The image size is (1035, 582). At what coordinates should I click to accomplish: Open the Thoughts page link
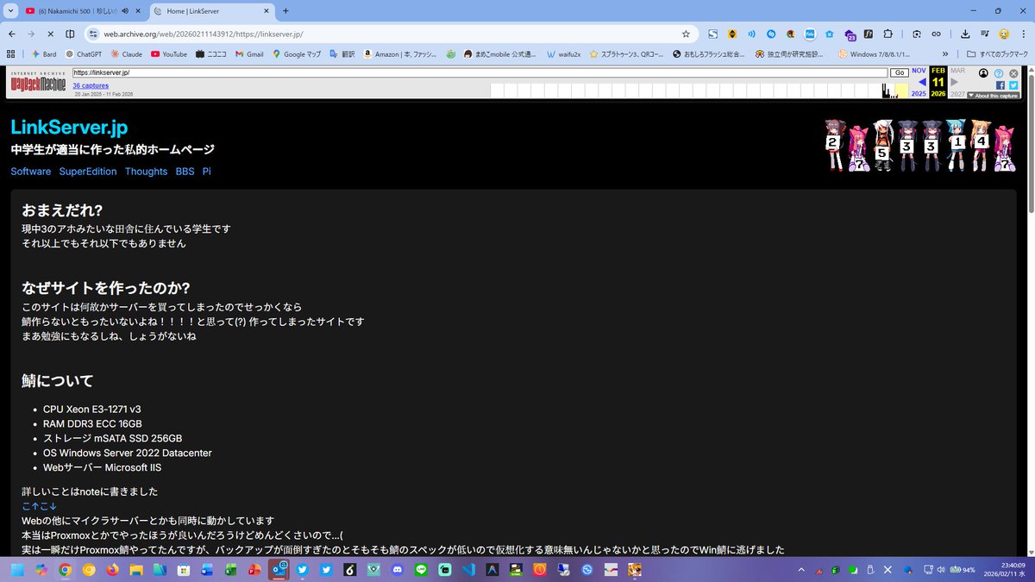[146, 172]
